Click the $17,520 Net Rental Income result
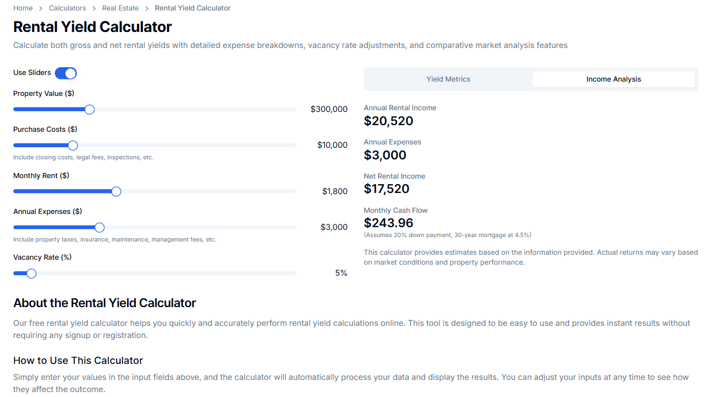Viewport: 707px width, 397px height. pos(387,189)
